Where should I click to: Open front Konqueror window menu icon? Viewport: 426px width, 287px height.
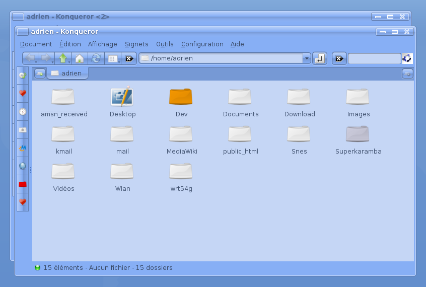(x=23, y=32)
